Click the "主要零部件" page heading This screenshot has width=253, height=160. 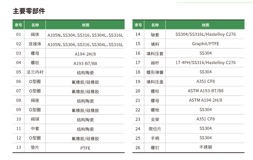pyautogui.click(x=29, y=11)
